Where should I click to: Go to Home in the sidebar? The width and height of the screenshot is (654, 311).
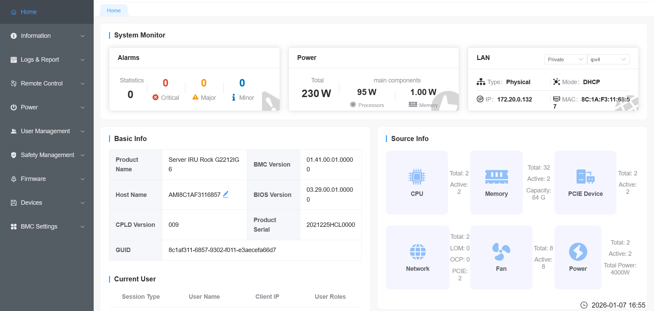tap(29, 12)
